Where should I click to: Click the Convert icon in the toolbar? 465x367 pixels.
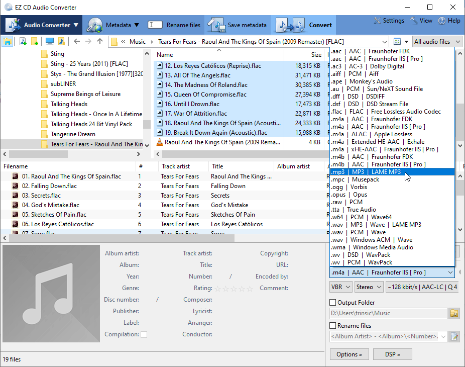(x=290, y=25)
